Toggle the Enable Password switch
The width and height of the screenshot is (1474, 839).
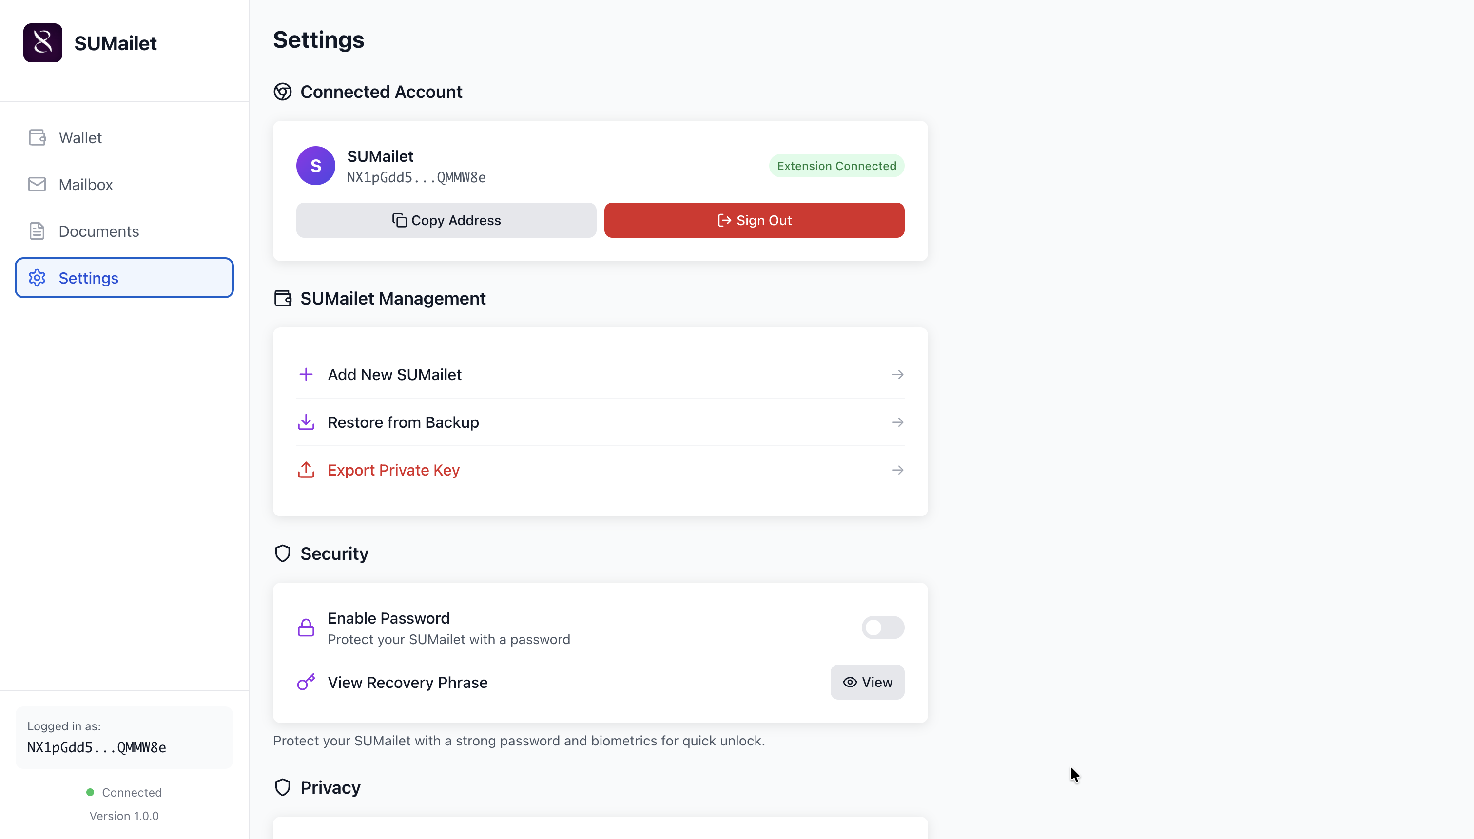pos(882,628)
